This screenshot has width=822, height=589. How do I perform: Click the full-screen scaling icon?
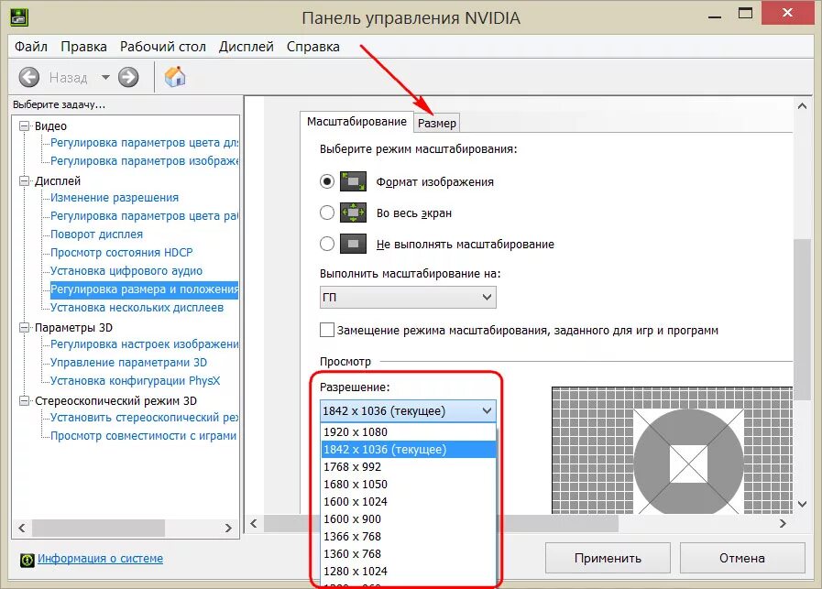pos(354,213)
